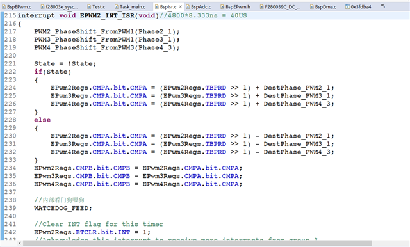Image resolution: width=410 pixels, height=247 pixels.
Task: Open the F280039C_DC_... tab
Action: pyautogui.click(x=281, y=7)
